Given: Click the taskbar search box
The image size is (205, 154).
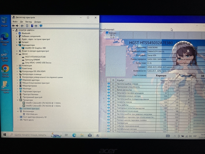Looking at the screenshot, I should [x=30, y=135].
